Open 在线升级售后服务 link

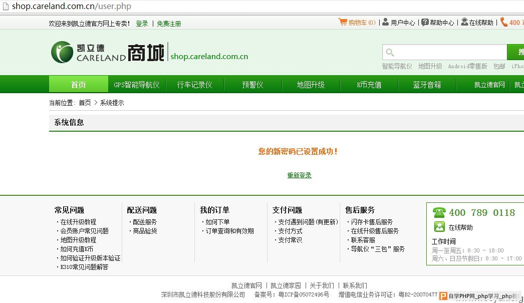pyautogui.click(x=375, y=231)
